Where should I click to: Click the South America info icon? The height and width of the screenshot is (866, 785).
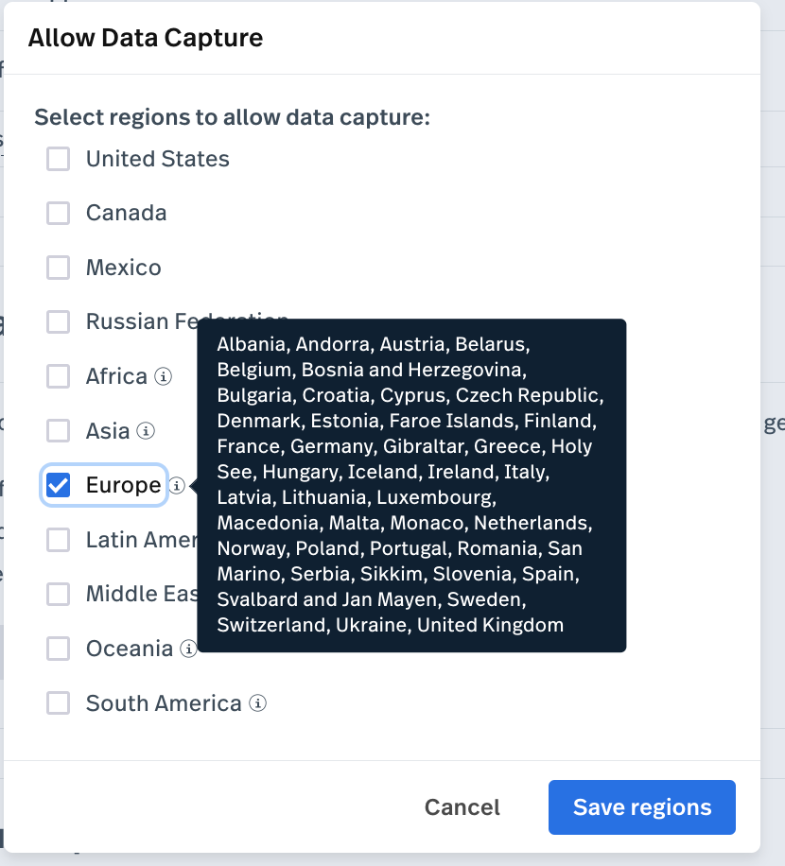(257, 703)
